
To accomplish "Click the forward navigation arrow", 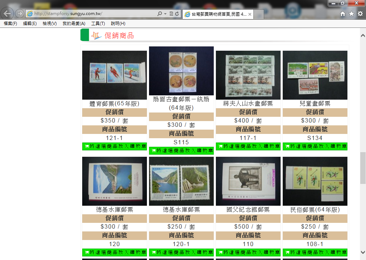I will [x=19, y=14].
